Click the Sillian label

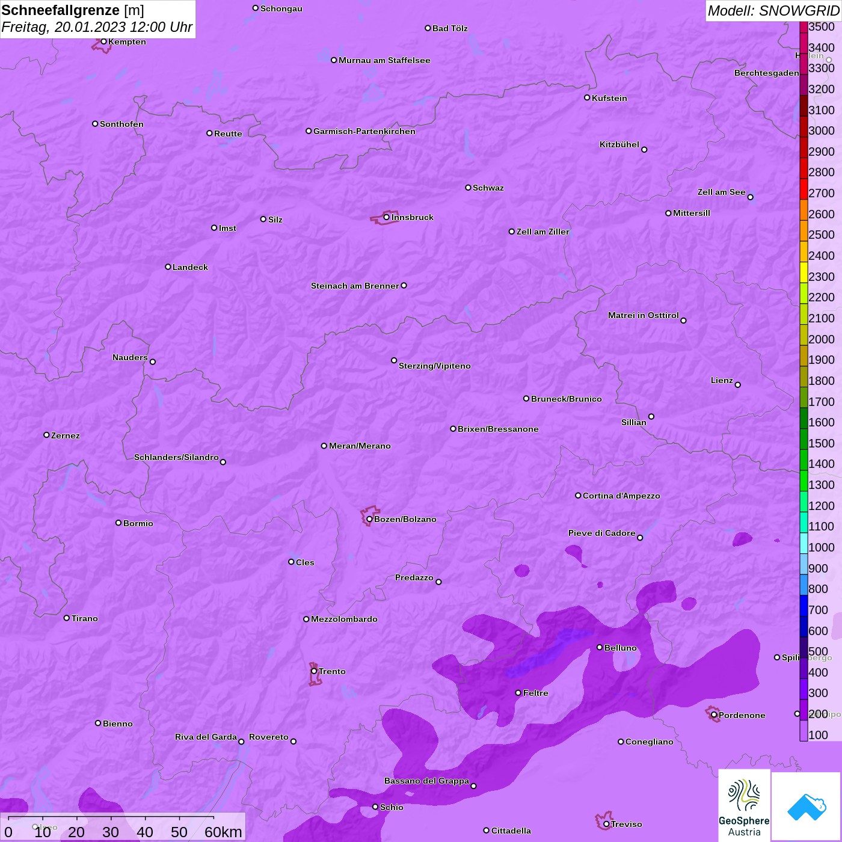tap(634, 422)
